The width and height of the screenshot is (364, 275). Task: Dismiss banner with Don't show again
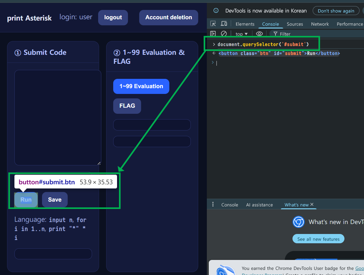(x=336, y=11)
